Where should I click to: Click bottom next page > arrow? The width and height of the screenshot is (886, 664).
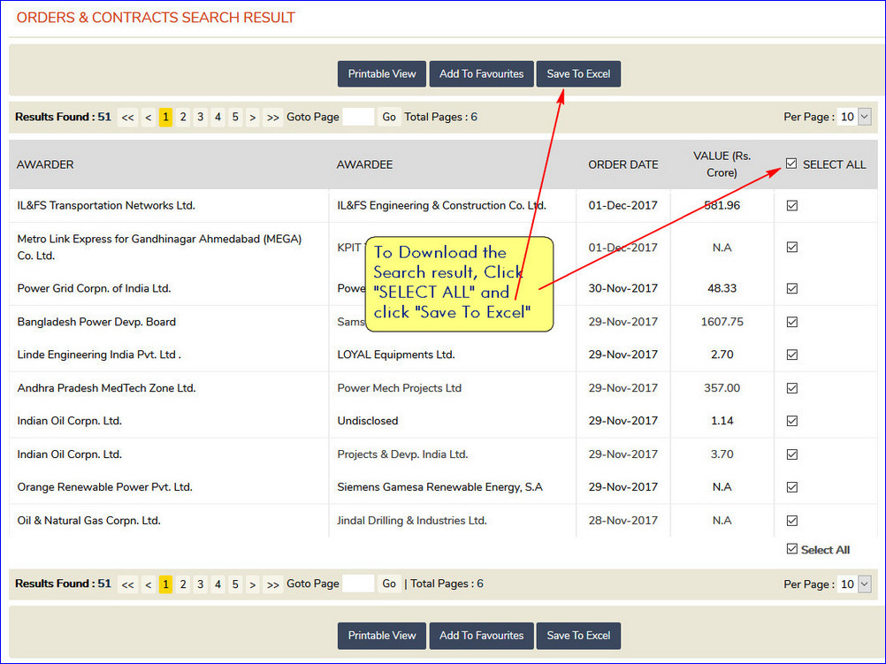[253, 584]
